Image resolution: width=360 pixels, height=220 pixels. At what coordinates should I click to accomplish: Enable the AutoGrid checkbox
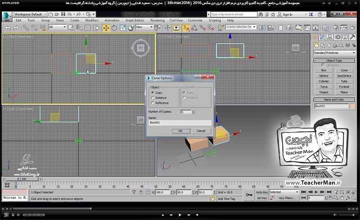323,65
